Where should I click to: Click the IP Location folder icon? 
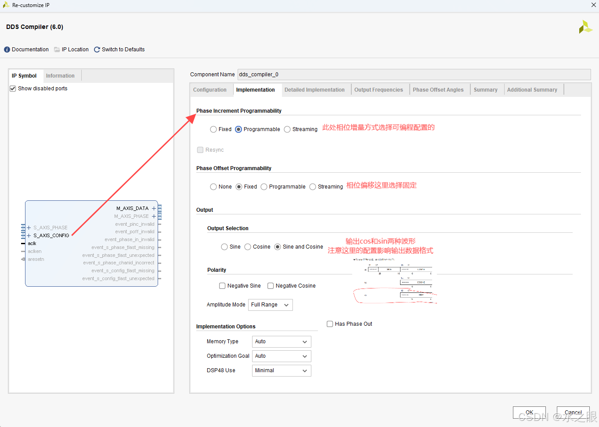pos(57,50)
